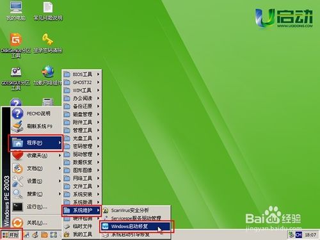Expand the WIM工具 submenu arrow
Viewport: 320px width, 240px height.
(98, 90)
